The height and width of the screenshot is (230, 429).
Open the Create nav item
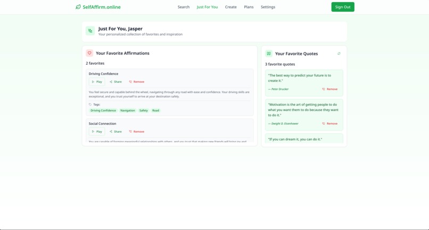(230, 7)
